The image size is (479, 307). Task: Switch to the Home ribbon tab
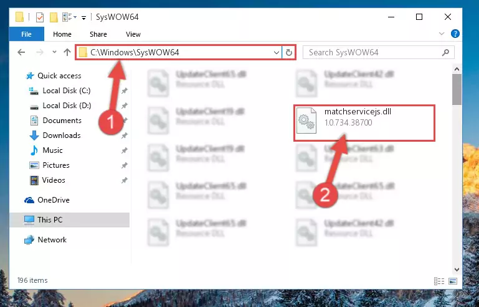[x=62, y=34]
